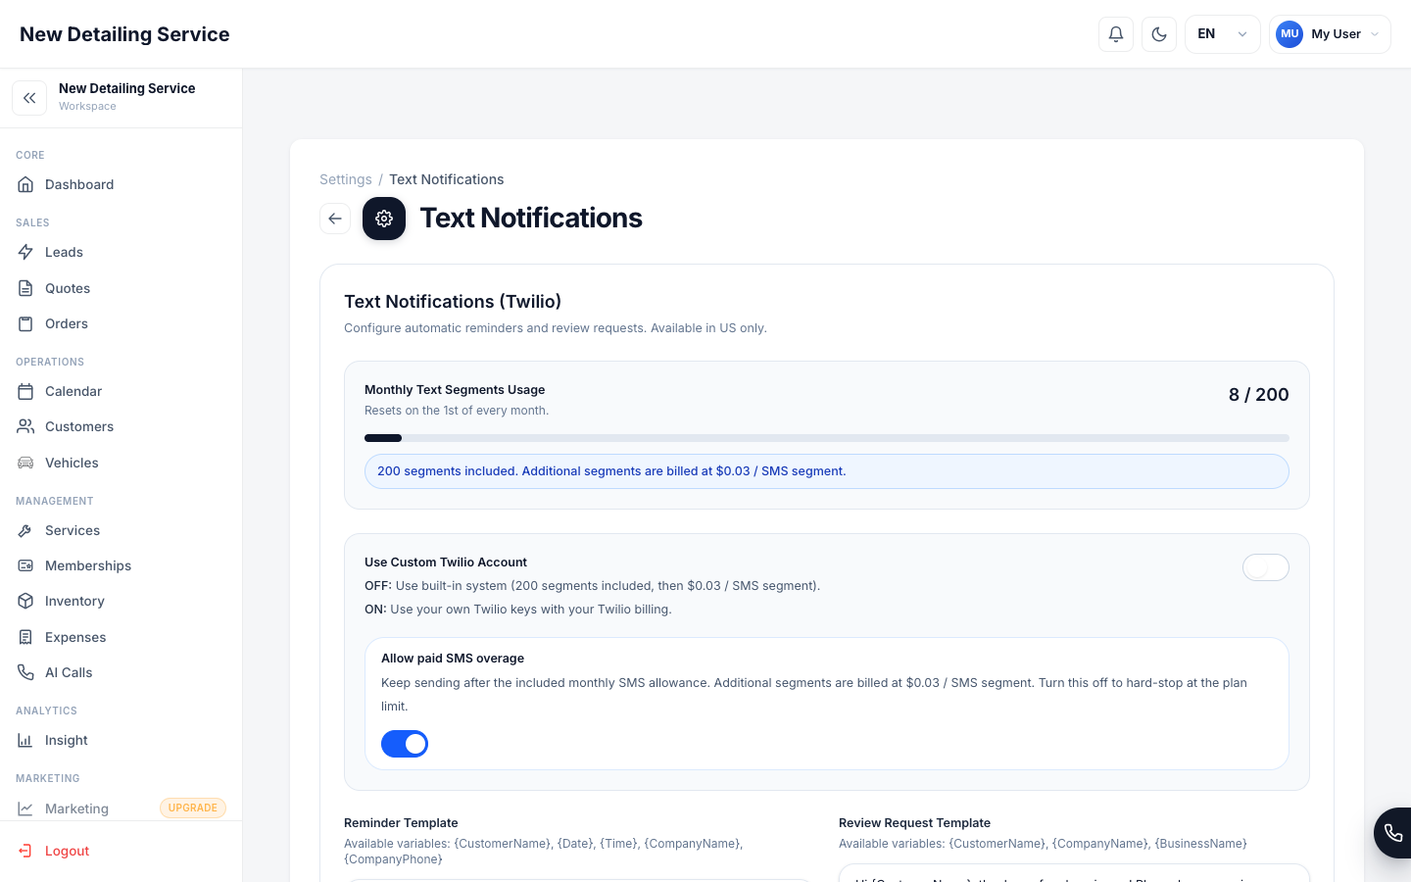The width and height of the screenshot is (1411, 882).
Task: Click the Quotes document icon
Action: point(25,288)
